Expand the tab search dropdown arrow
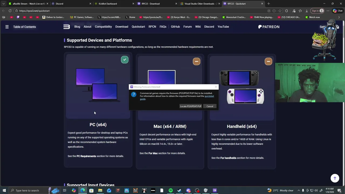345x194 pixels. coord(4,4)
